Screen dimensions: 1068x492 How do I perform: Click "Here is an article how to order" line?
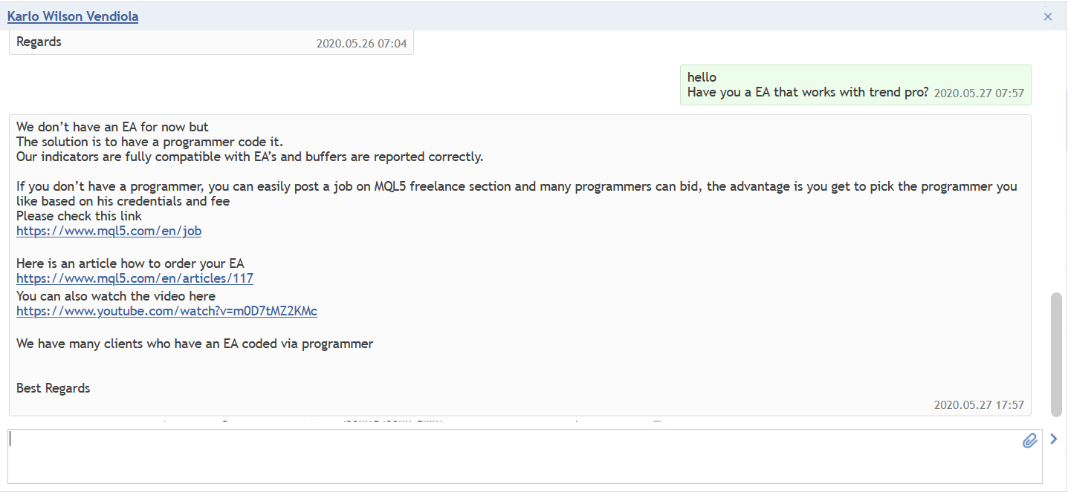coord(130,263)
